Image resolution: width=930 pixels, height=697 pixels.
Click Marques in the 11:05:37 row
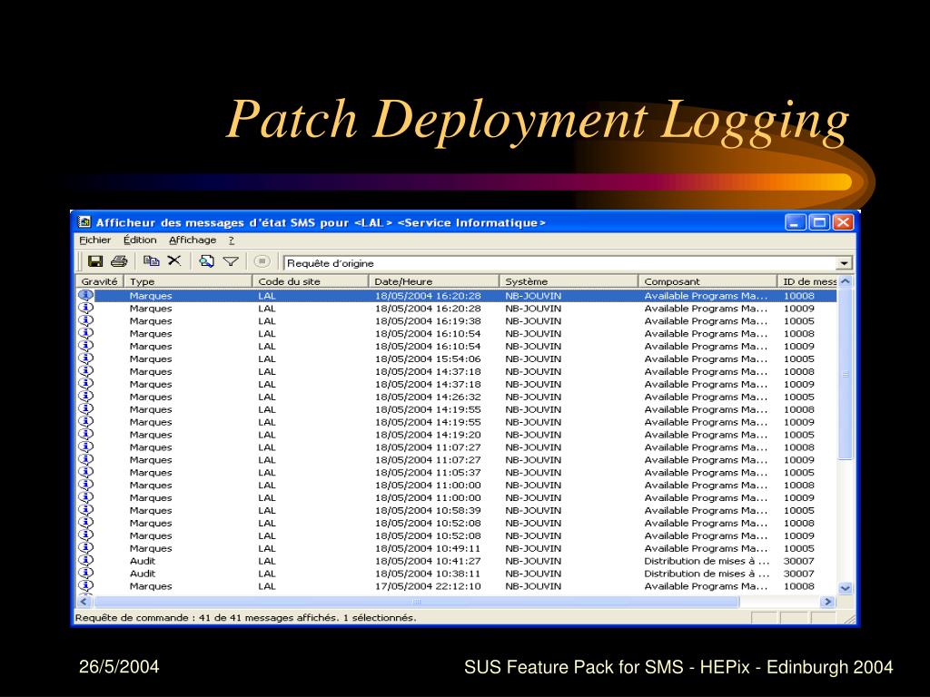151,472
